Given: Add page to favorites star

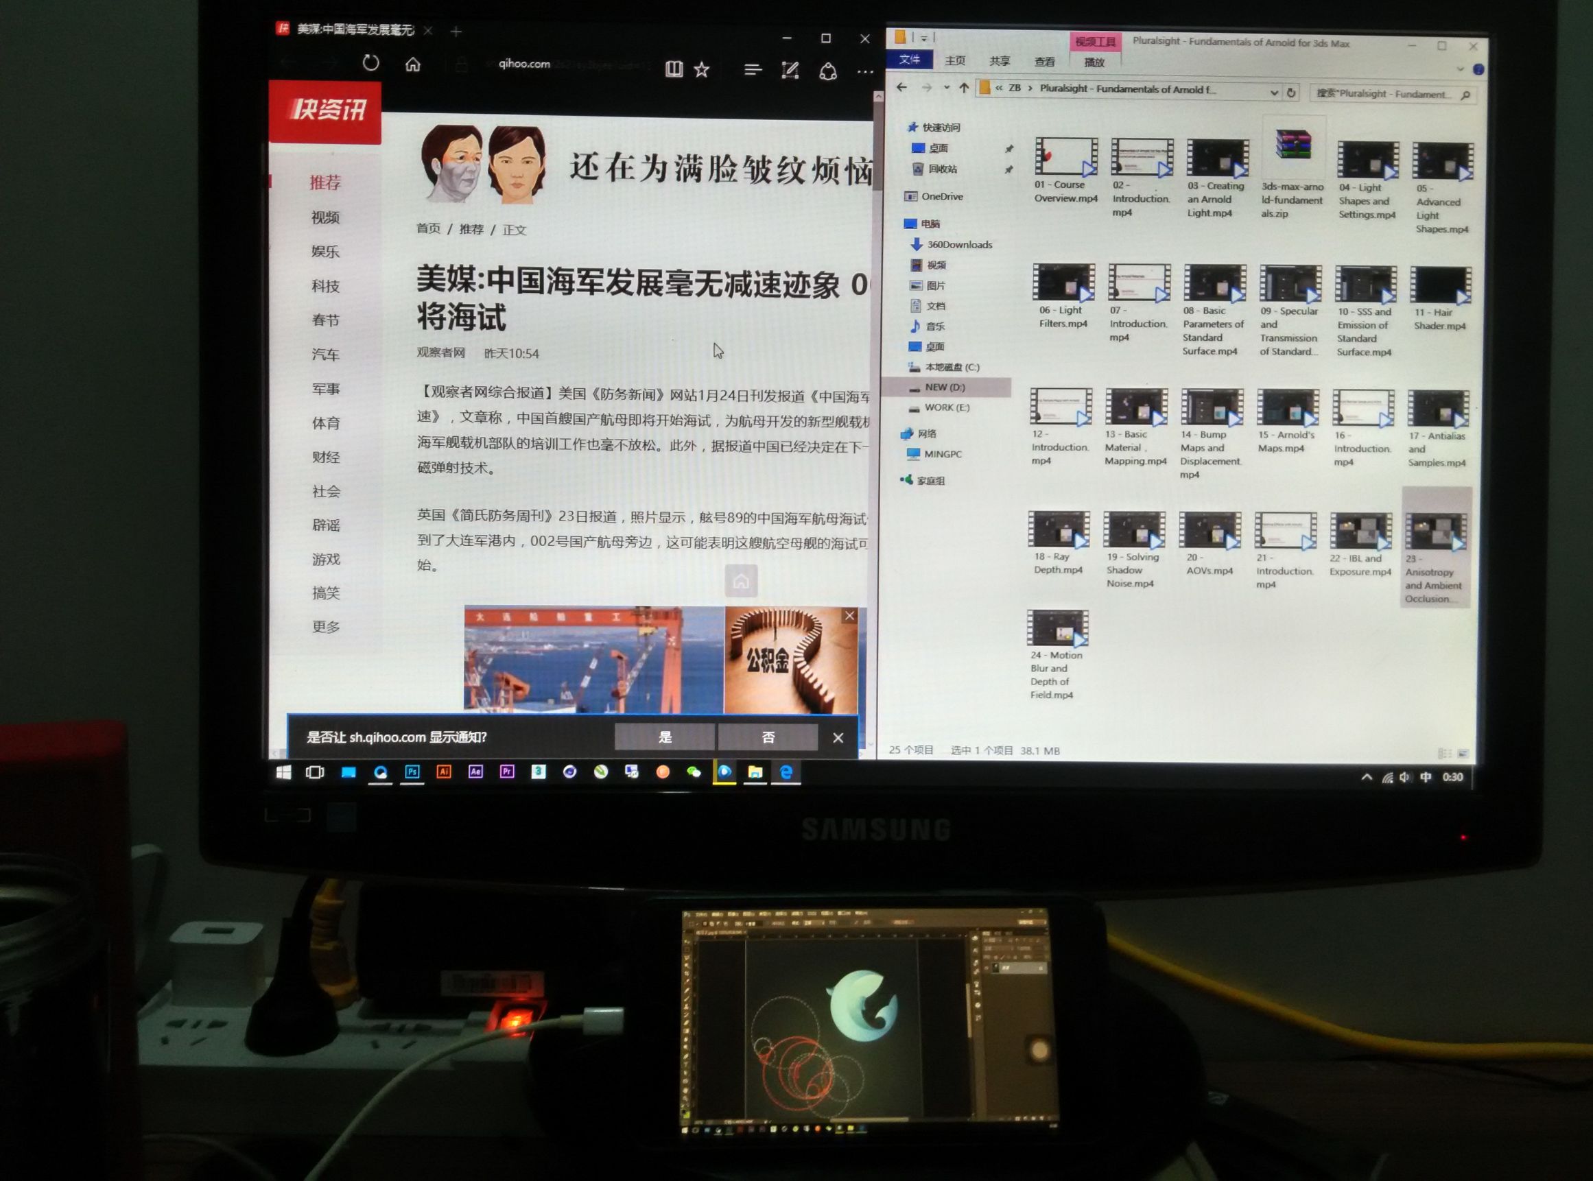Looking at the screenshot, I should (702, 69).
